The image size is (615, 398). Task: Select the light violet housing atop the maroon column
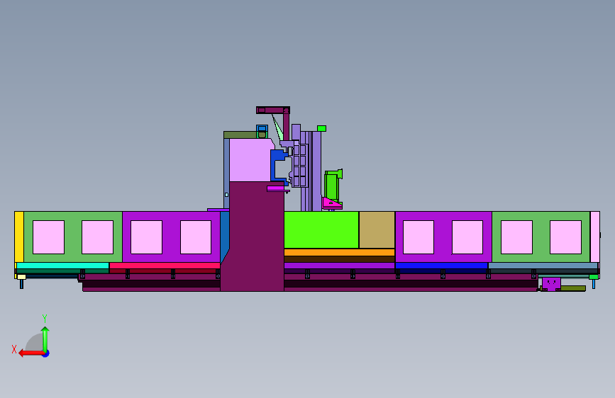click(x=250, y=160)
